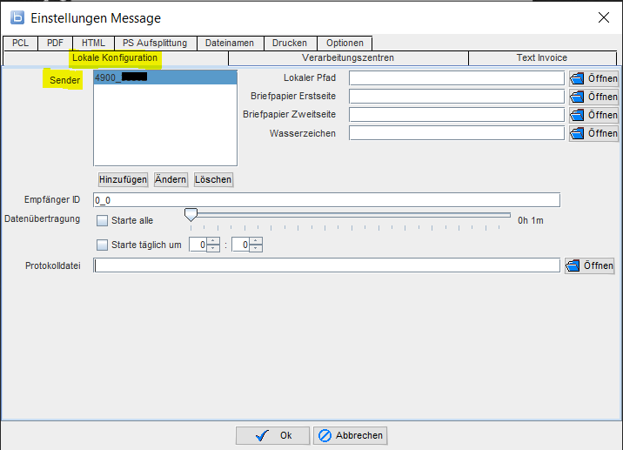Open folder browser for Lokaler Pfad
Image resolution: width=623 pixels, height=450 pixels.
point(593,78)
